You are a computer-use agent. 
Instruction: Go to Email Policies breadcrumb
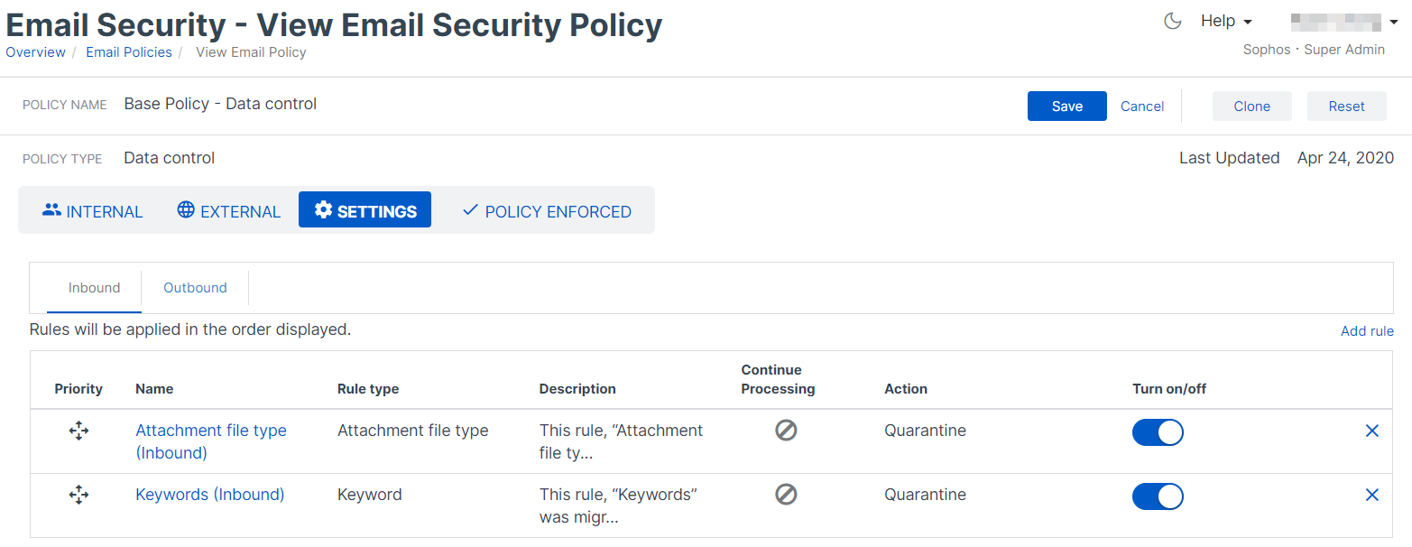click(x=129, y=52)
